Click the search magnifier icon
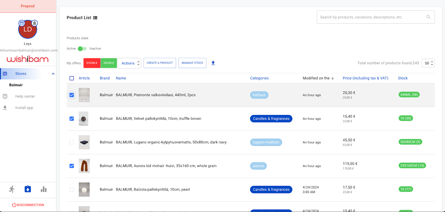This screenshot has height=212, width=445. point(429,17)
